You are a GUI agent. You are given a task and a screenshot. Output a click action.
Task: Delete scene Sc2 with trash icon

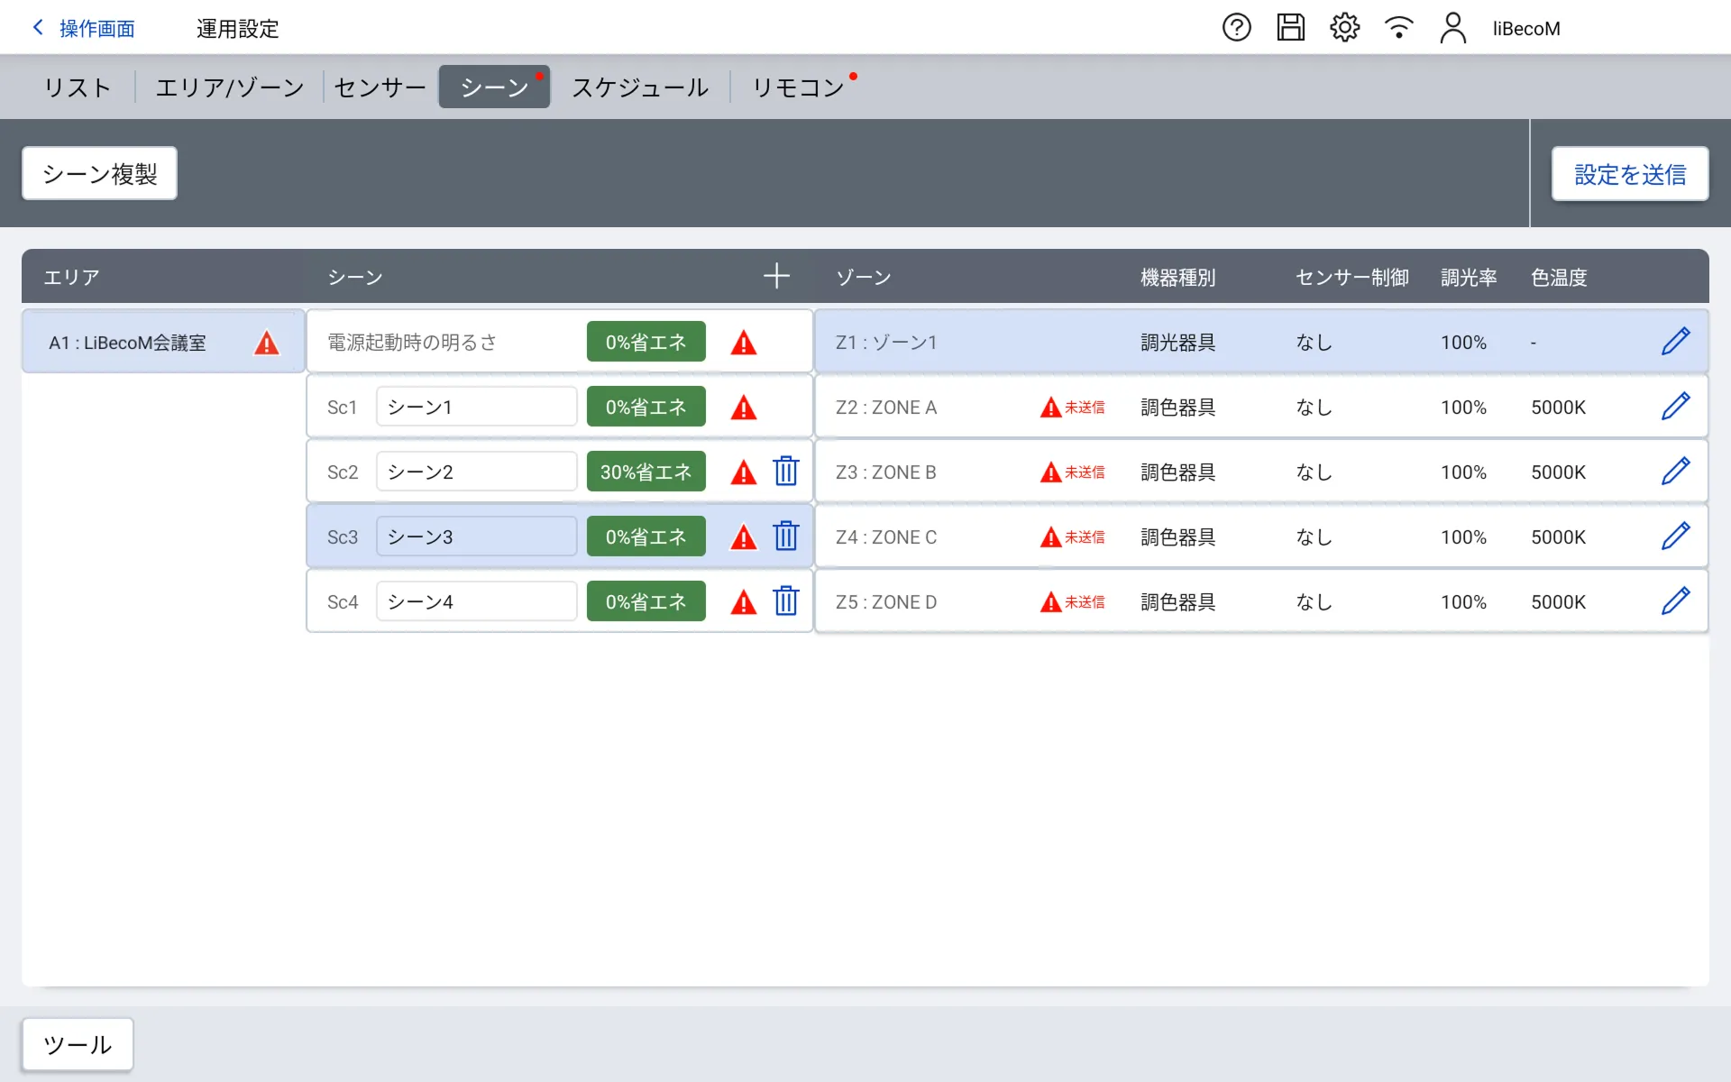[786, 472]
